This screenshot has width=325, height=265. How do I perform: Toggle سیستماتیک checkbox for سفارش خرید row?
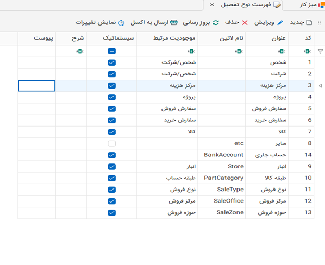tap(111, 120)
